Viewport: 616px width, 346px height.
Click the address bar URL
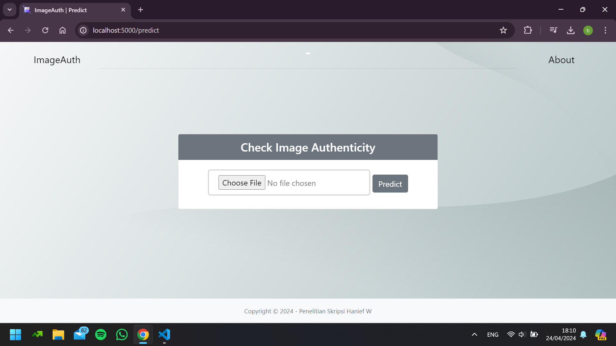click(x=126, y=30)
